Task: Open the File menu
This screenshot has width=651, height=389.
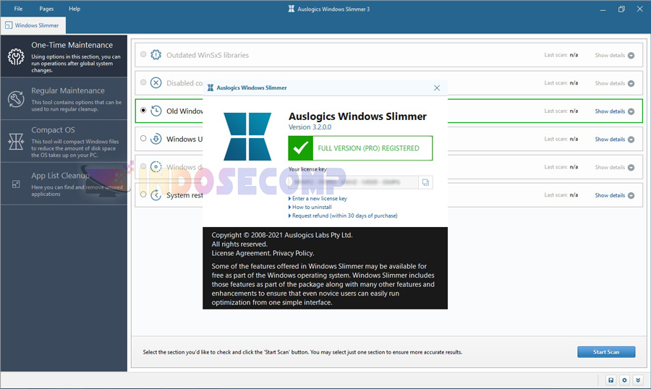Action: click(x=18, y=9)
